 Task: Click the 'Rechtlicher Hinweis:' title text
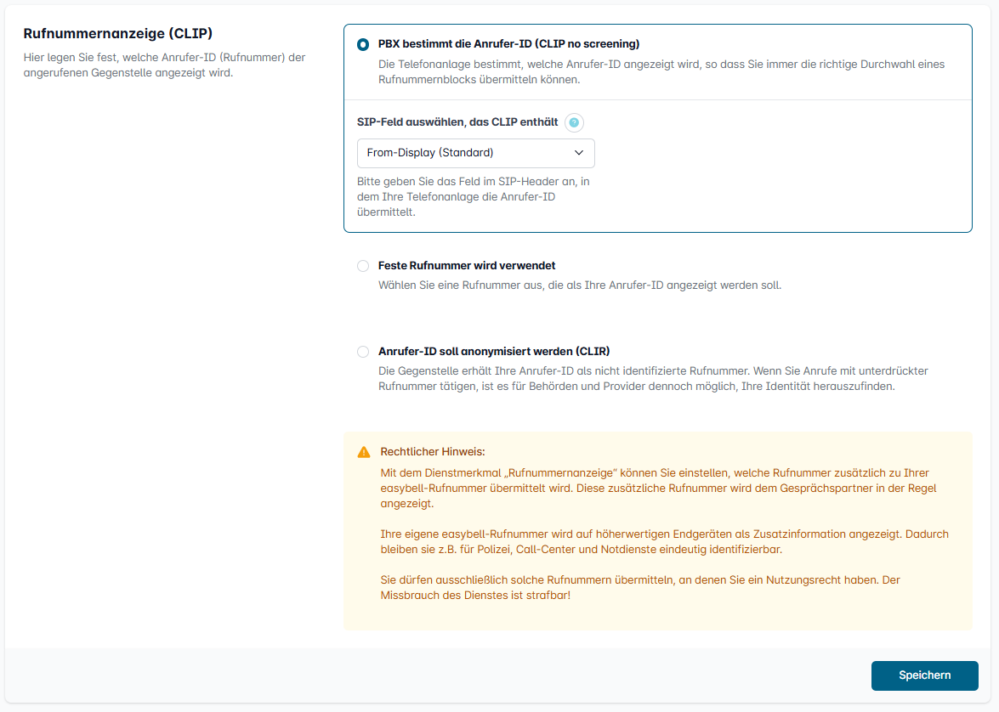(433, 451)
